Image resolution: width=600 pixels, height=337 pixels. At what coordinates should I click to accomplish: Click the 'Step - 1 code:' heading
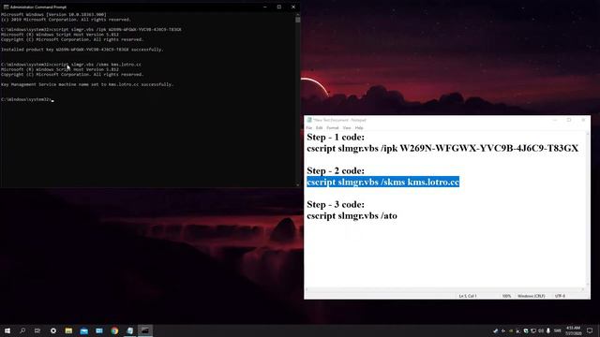point(336,138)
